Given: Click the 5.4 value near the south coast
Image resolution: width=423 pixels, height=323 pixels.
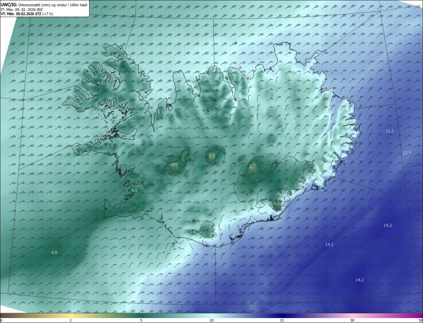Looking at the screenshot, I should [193, 232].
